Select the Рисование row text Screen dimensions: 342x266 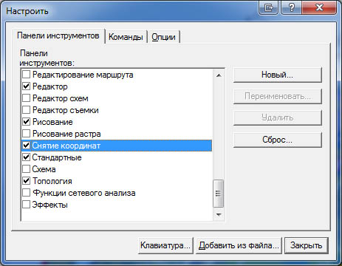point(52,122)
